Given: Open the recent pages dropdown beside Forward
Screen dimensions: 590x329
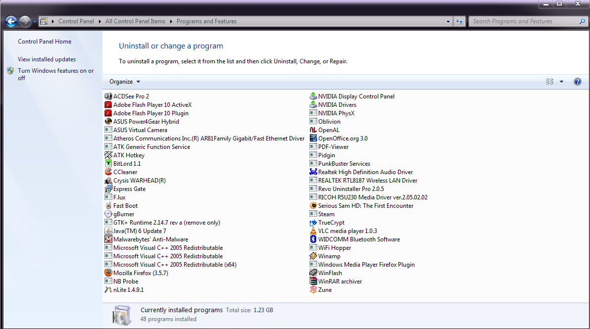Looking at the screenshot, I should (x=35, y=22).
